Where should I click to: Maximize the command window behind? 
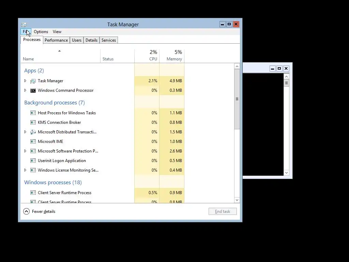(279, 69)
